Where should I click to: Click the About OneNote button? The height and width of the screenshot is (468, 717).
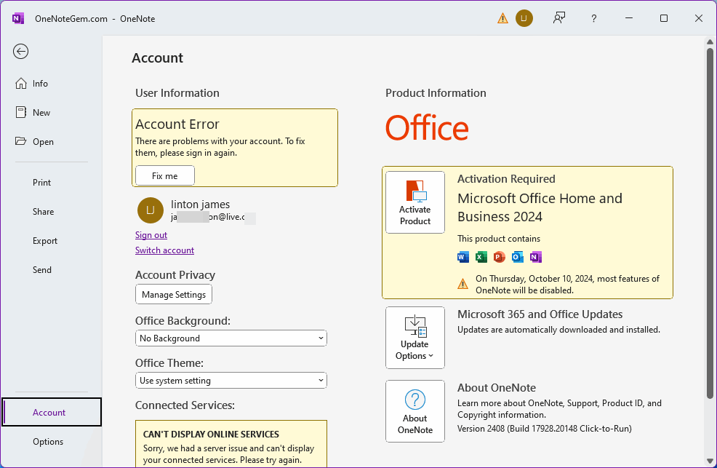(414, 411)
